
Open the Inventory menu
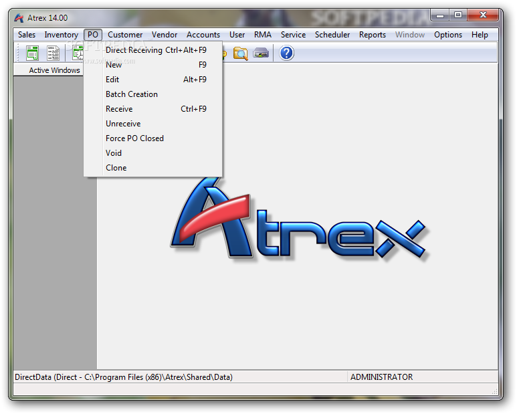coord(62,35)
